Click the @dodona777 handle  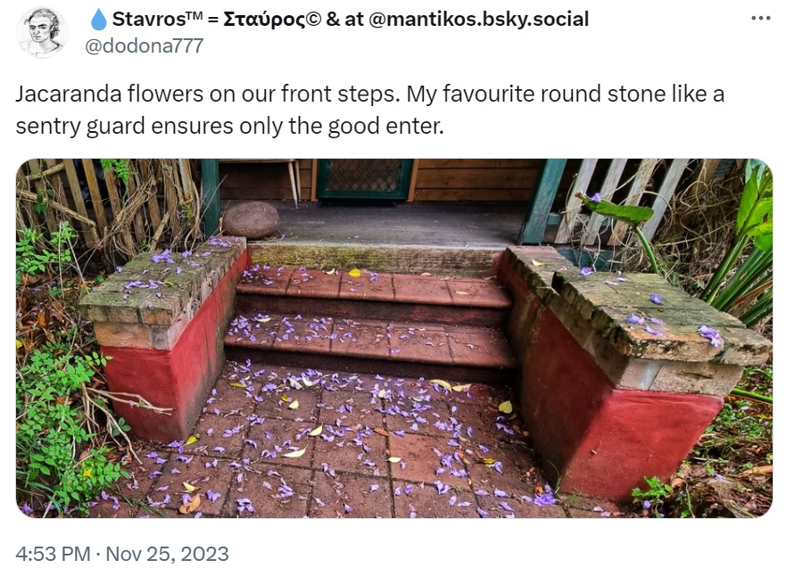pos(144,45)
